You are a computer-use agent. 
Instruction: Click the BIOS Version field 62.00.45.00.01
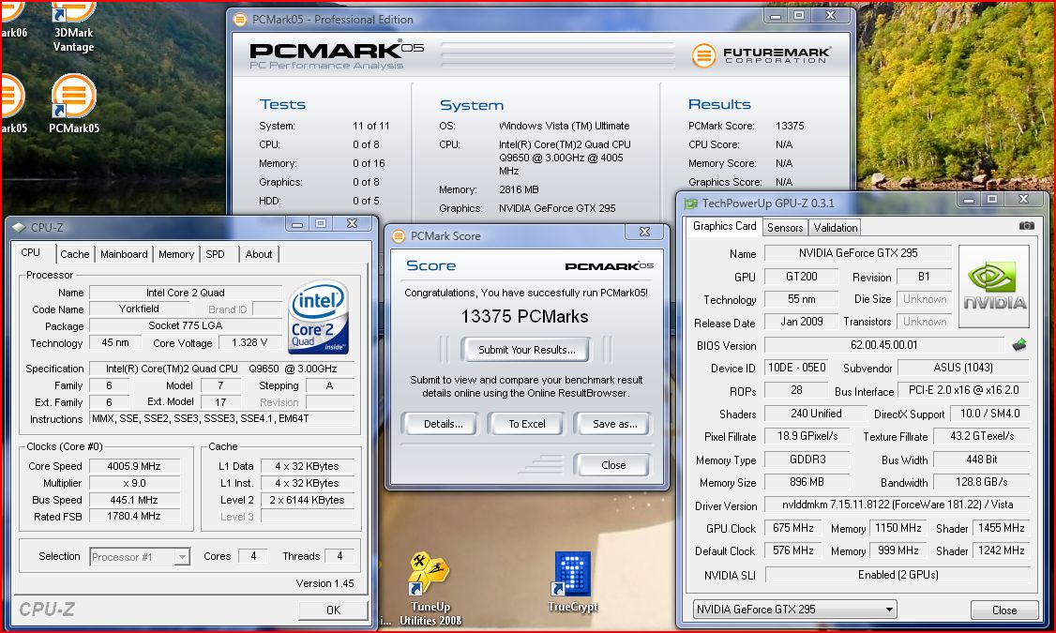click(883, 345)
